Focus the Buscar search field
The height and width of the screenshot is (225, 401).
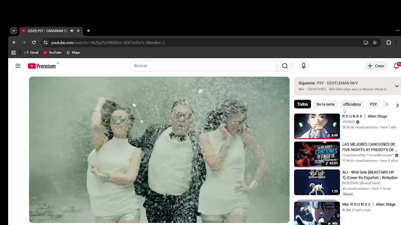click(x=203, y=66)
